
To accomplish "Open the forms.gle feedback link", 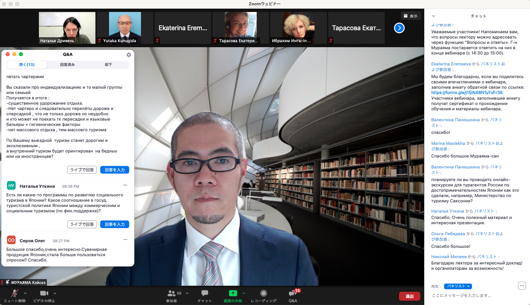I will 467,93.
